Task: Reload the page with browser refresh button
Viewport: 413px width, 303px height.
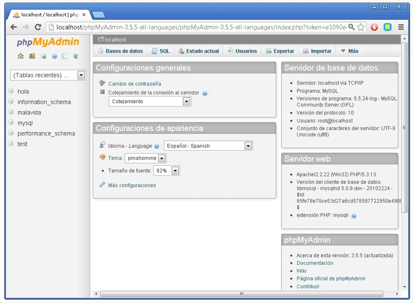Action: [38, 27]
